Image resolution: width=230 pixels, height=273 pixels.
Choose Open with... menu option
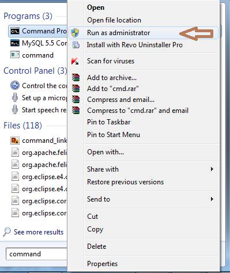(x=105, y=152)
